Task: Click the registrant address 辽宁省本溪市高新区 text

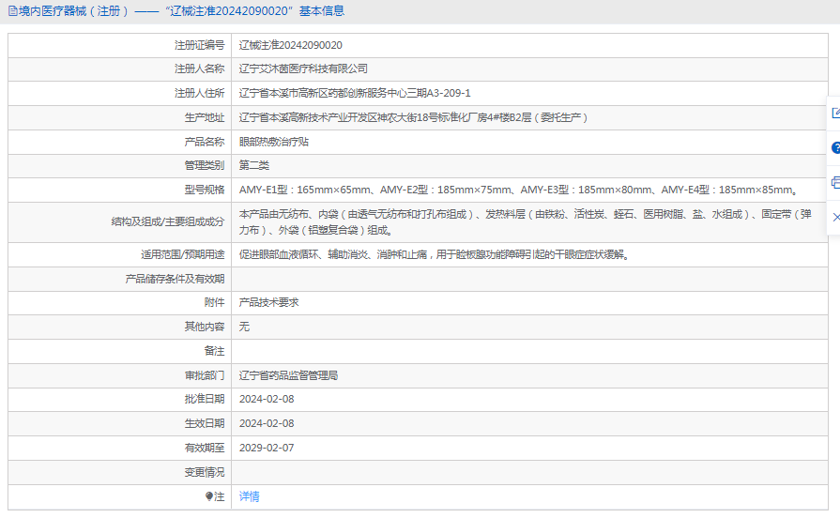Action: coord(354,93)
